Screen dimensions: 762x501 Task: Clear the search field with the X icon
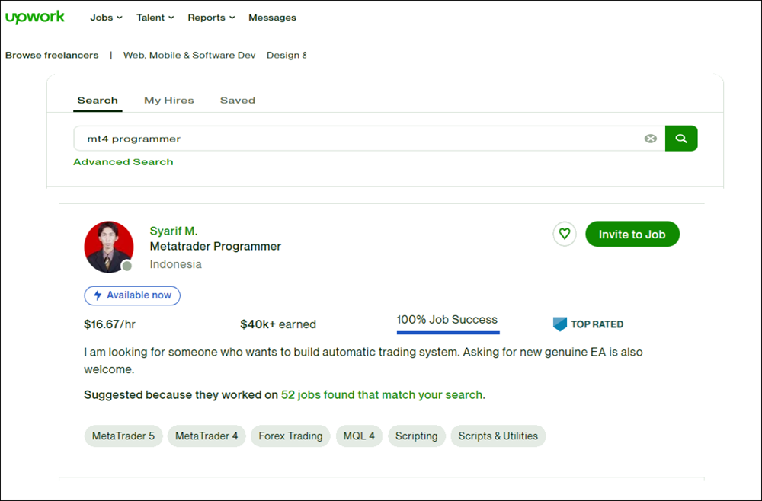pyautogui.click(x=650, y=139)
